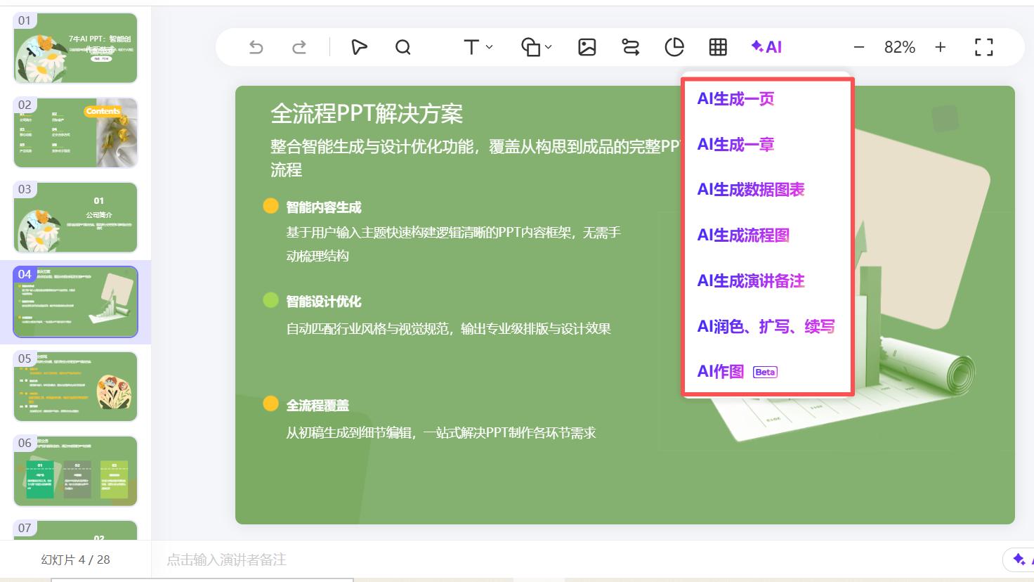Screen dimensions: 1034x582
Task: Insert a table with the table grid icon
Action: [x=717, y=47]
